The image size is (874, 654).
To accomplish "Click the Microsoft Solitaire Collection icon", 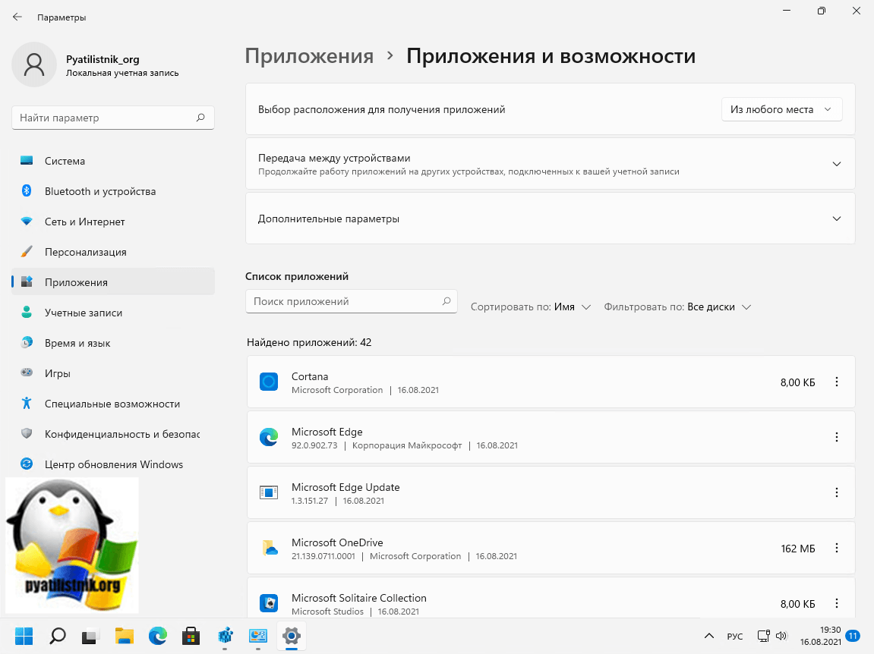I will coord(269,603).
